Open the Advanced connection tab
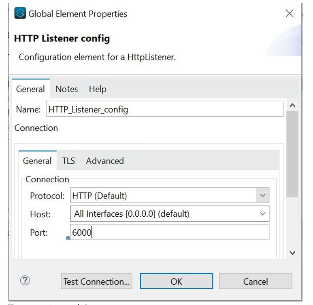The image size is (313, 305). pos(104,161)
